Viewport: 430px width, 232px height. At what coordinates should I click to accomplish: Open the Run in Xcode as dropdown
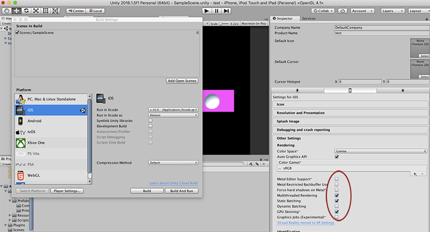[x=173, y=115]
